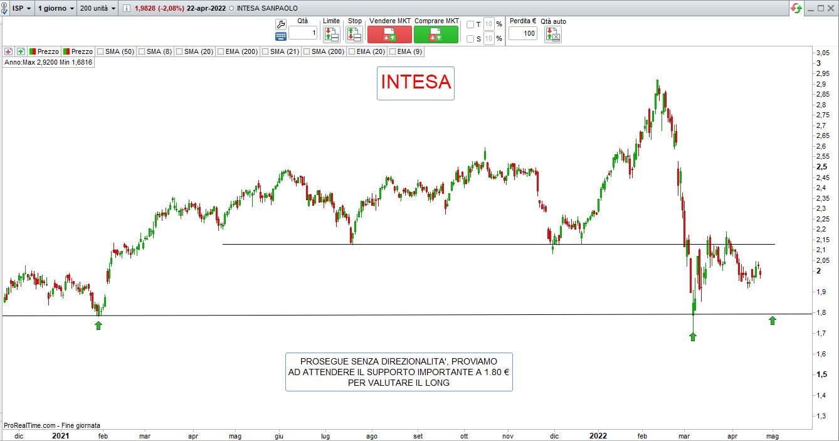839x441 pixels.
Task: Click the red-green trading arrows icon top right
Action: (796, 8)
